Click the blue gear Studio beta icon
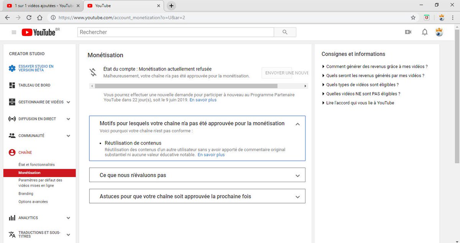This screenshot has height=243, width=460. (12, 69)
